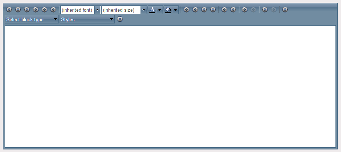
Task: Click inside the inherited font text box
Action: coord(77,10)
